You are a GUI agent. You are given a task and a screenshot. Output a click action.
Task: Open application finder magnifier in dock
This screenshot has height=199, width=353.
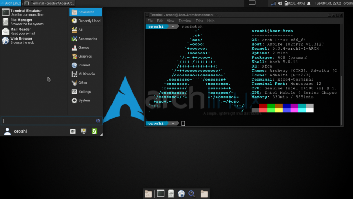coord(191,194)
